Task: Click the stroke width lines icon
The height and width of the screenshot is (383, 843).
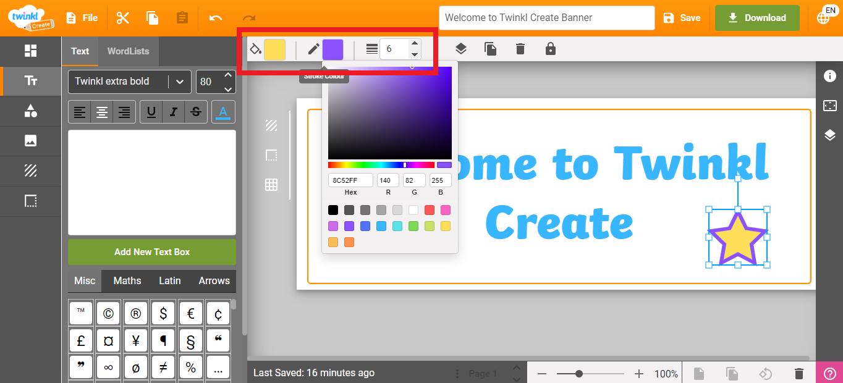Action: [372, 49]
